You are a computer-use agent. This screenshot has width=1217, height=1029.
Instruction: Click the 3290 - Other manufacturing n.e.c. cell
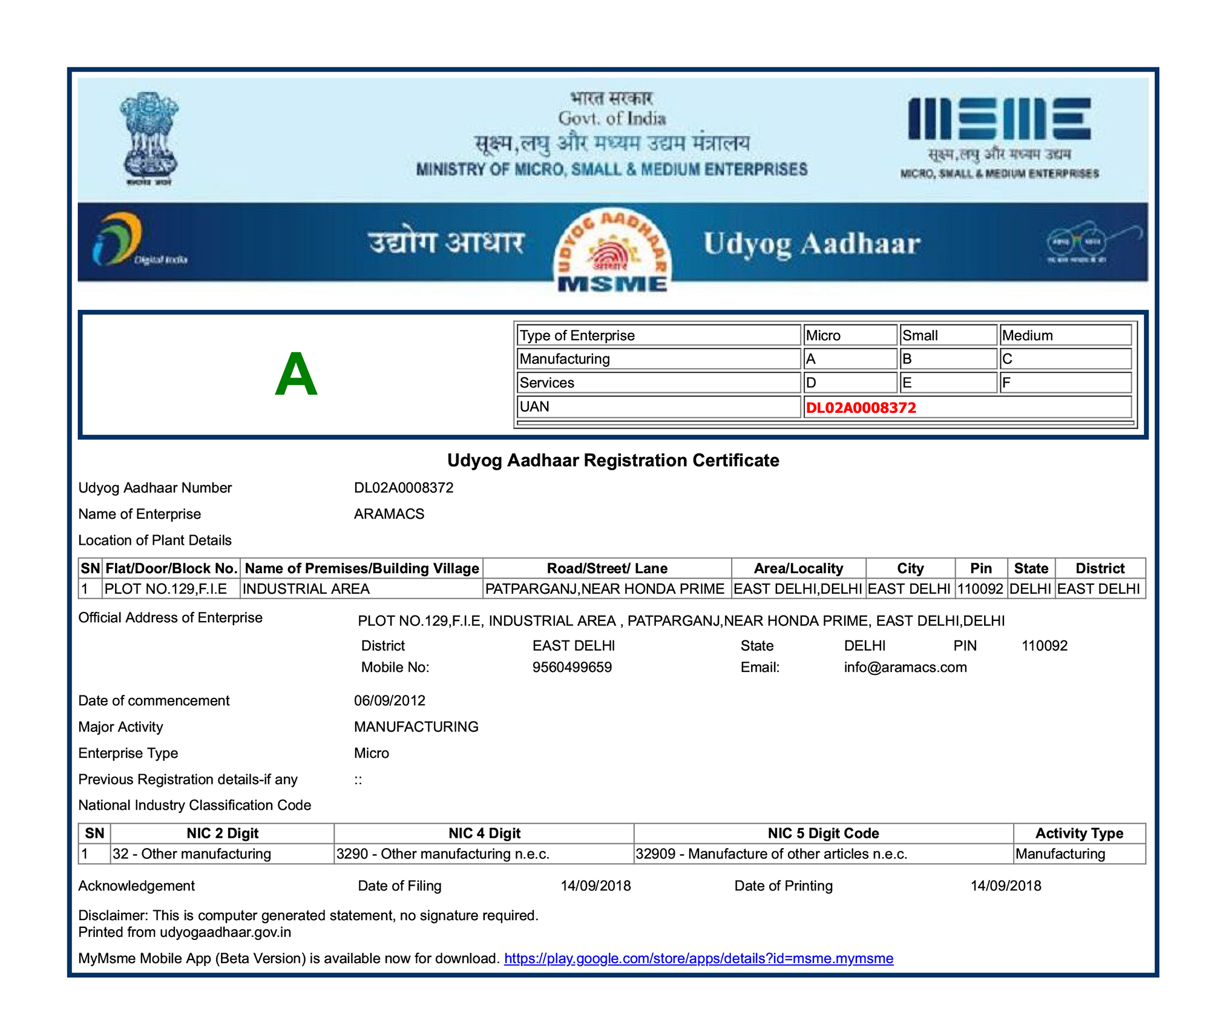click(484, 854)
